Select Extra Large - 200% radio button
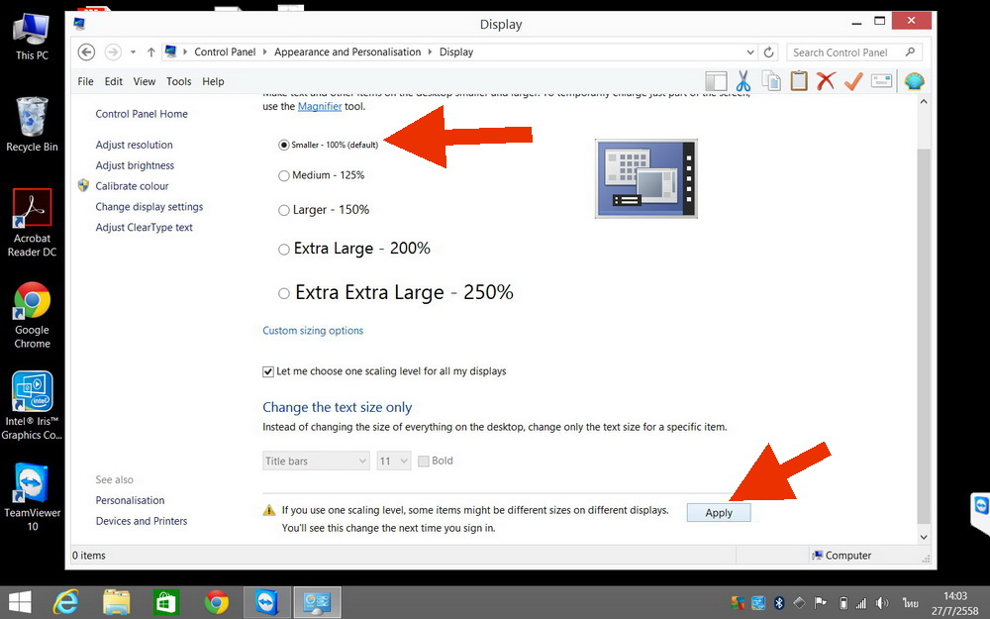Viewport: 990px width, 619px height. click(283, 250)
